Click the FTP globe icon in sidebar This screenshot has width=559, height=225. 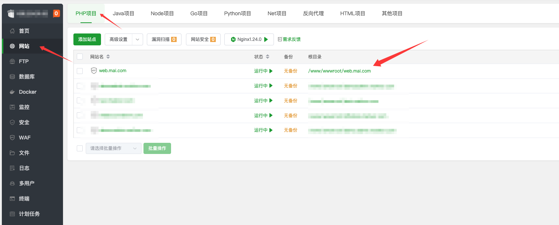point(12,61)
